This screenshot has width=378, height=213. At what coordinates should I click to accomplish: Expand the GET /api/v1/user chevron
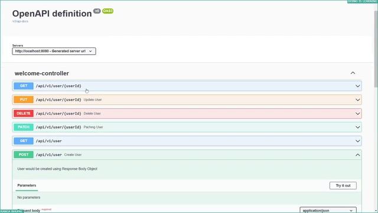coord(357,141)
